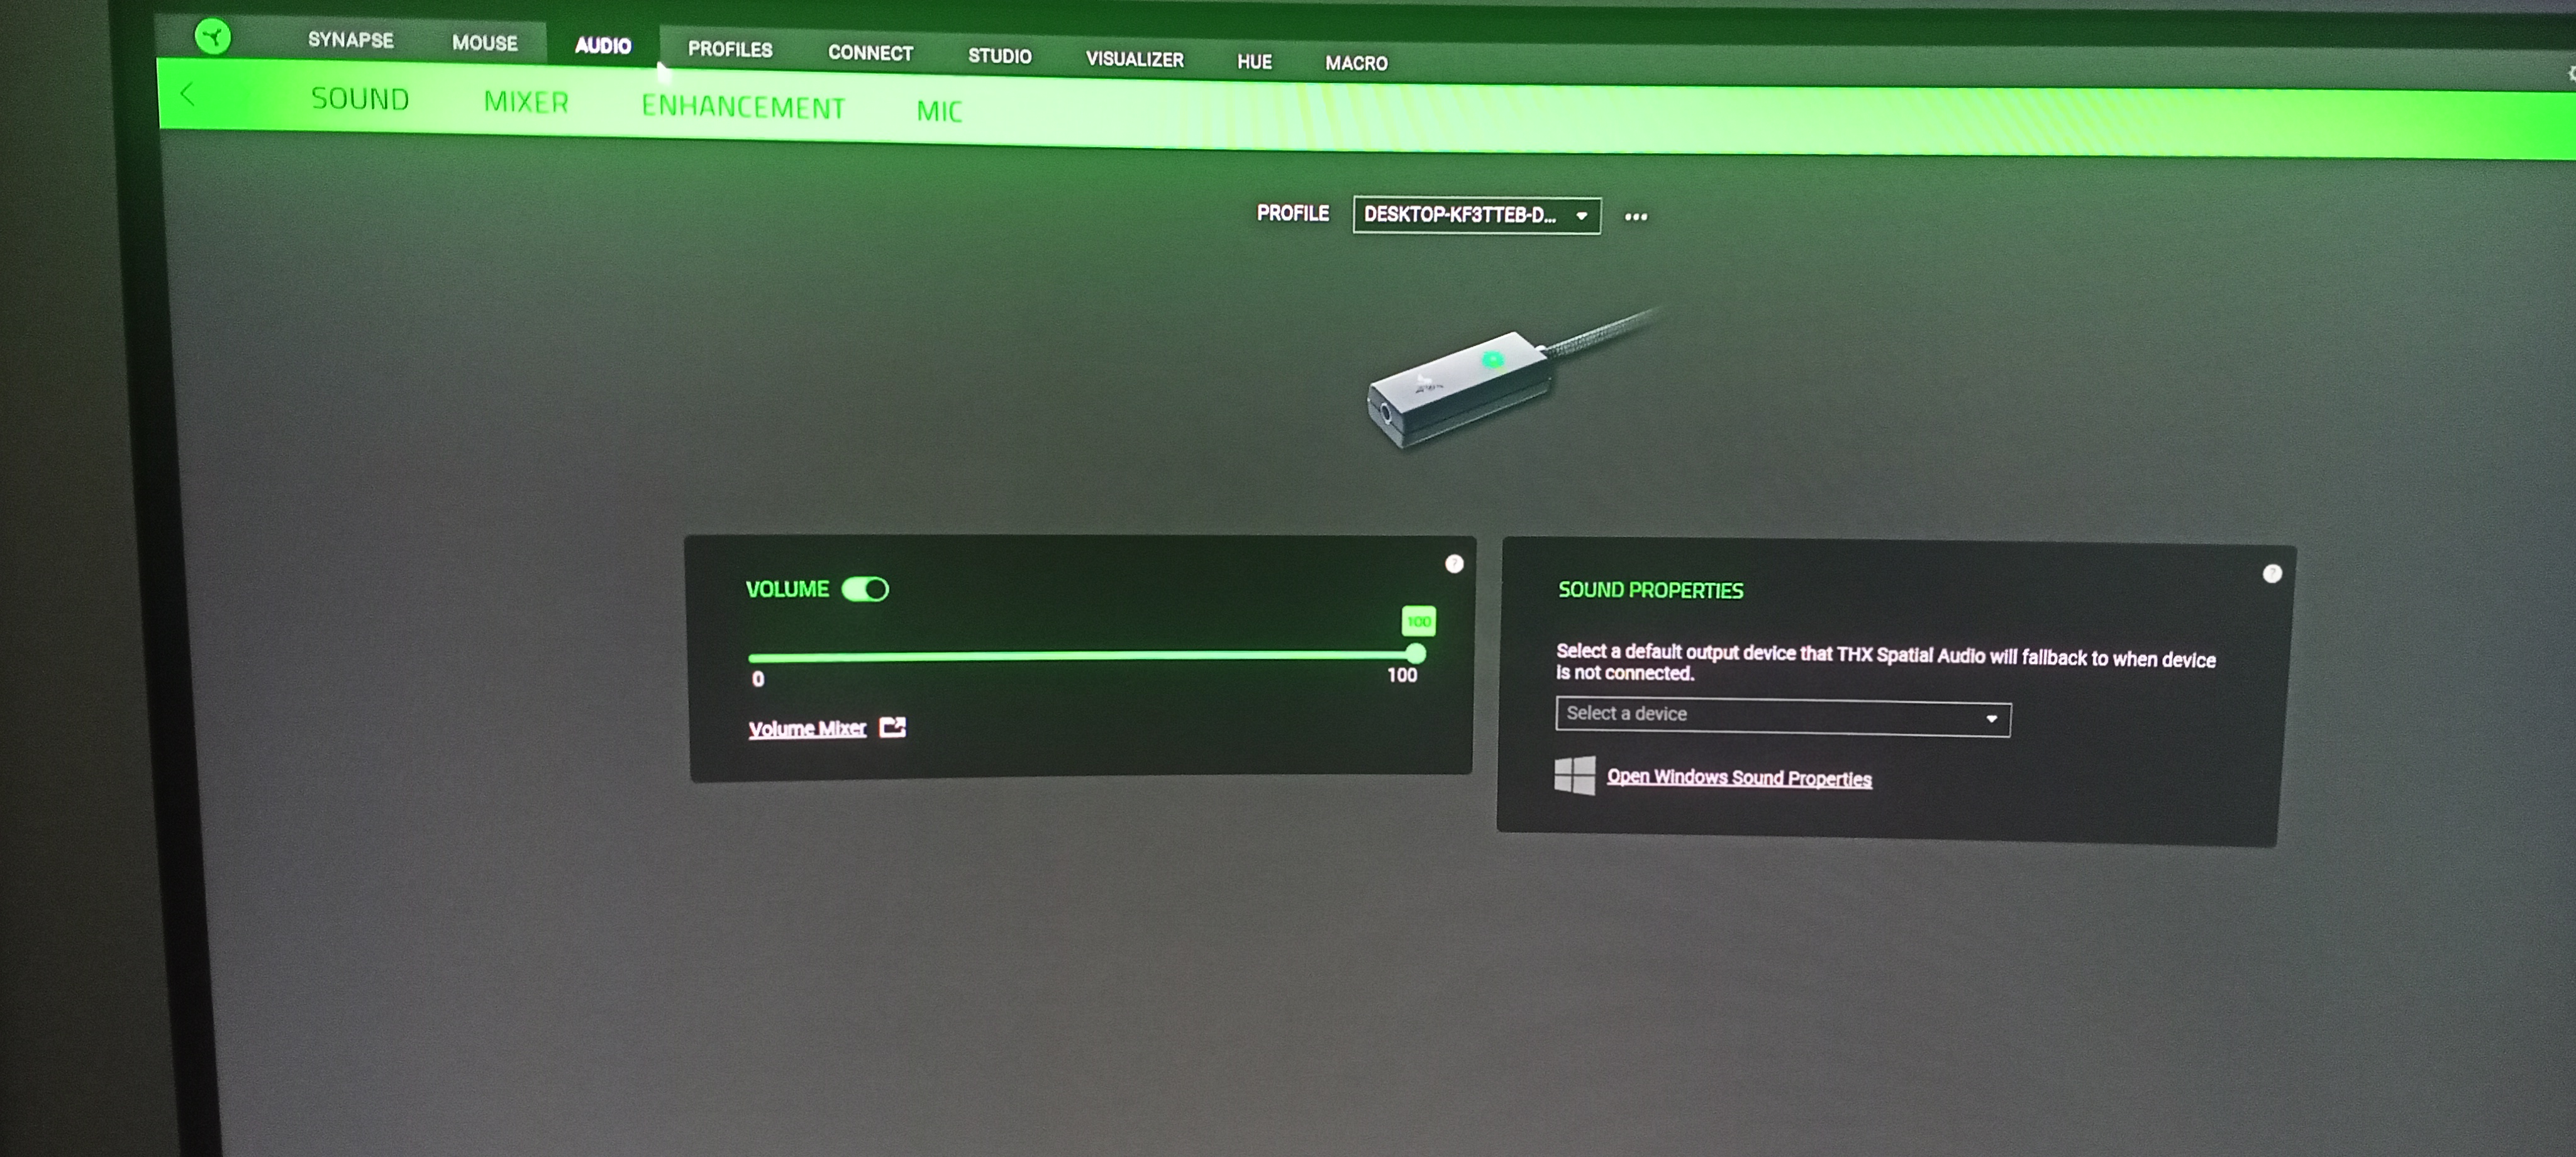Open the Enhancement subtab
Screen dimensions: 2576x1157
coord(743,107)
